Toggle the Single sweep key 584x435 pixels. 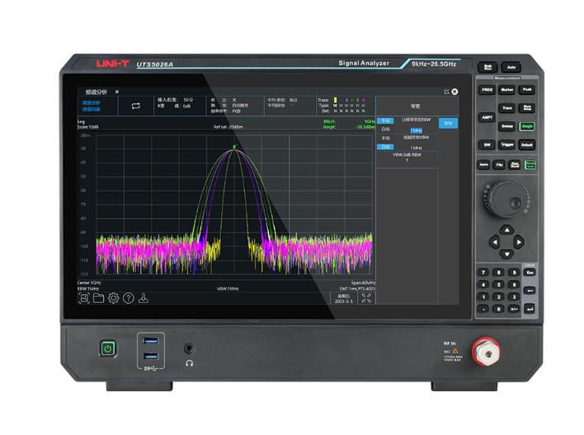pos(526,126)
